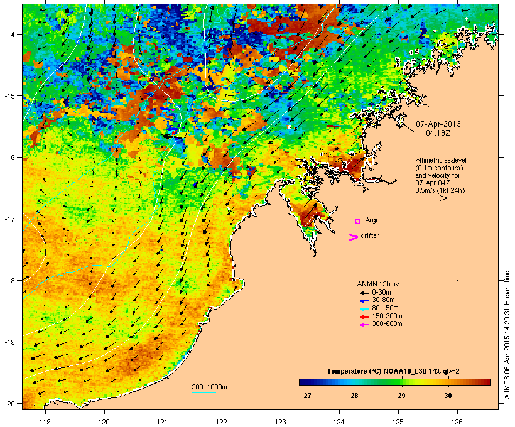Click the 0.5m/s velocity scale arrow
Screen dimensions: 515x427
point(435,198)
